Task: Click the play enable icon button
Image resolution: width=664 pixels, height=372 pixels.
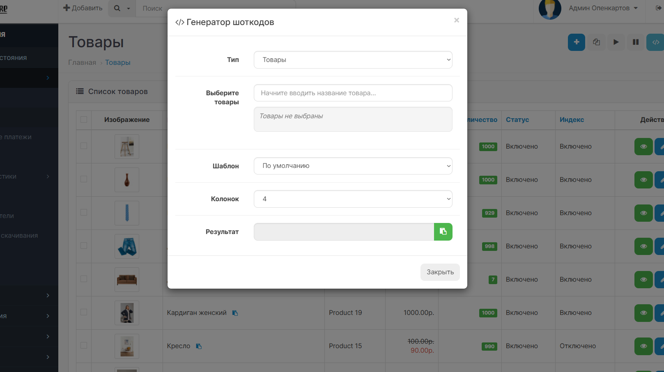Action: coord(616,42)
